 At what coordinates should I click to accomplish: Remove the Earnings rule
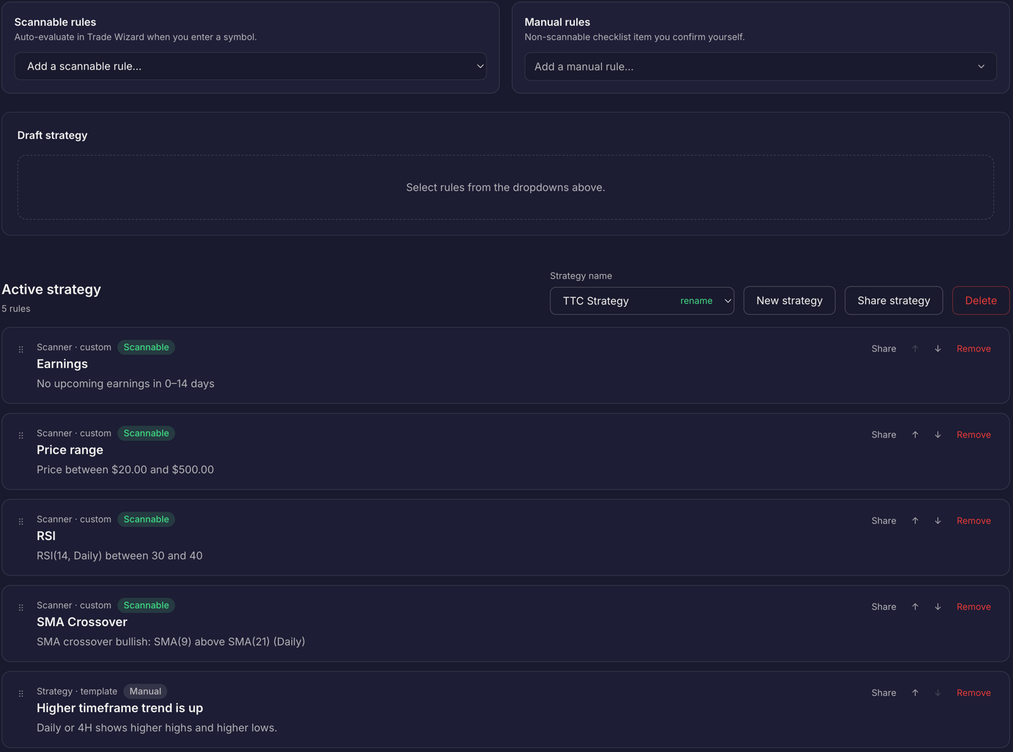(x=974, y=349)
